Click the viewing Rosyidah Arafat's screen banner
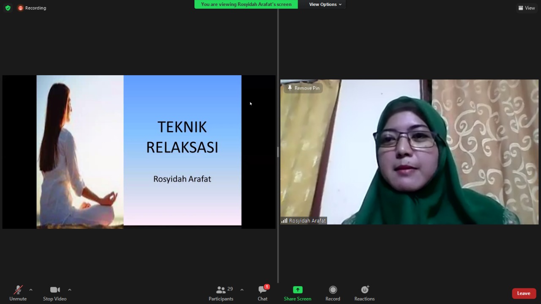The image size is (541, 304). [246, 4]
